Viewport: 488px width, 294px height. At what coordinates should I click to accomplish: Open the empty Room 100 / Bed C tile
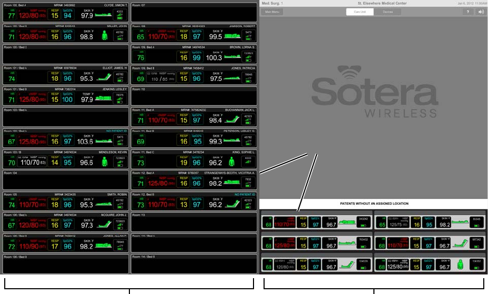[x=65, y=54]
